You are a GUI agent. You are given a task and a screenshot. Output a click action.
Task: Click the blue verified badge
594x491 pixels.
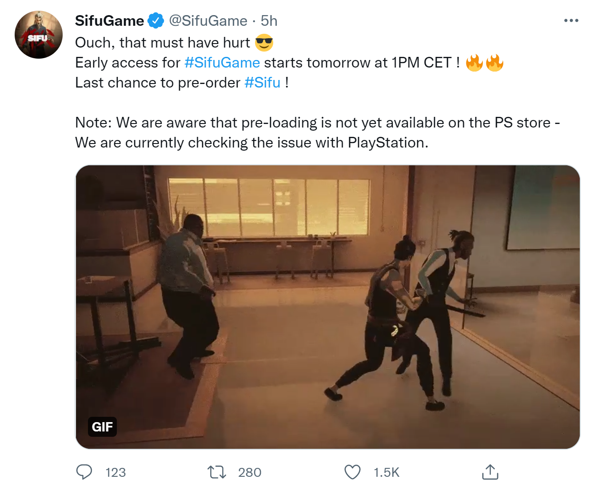point(155,20)
